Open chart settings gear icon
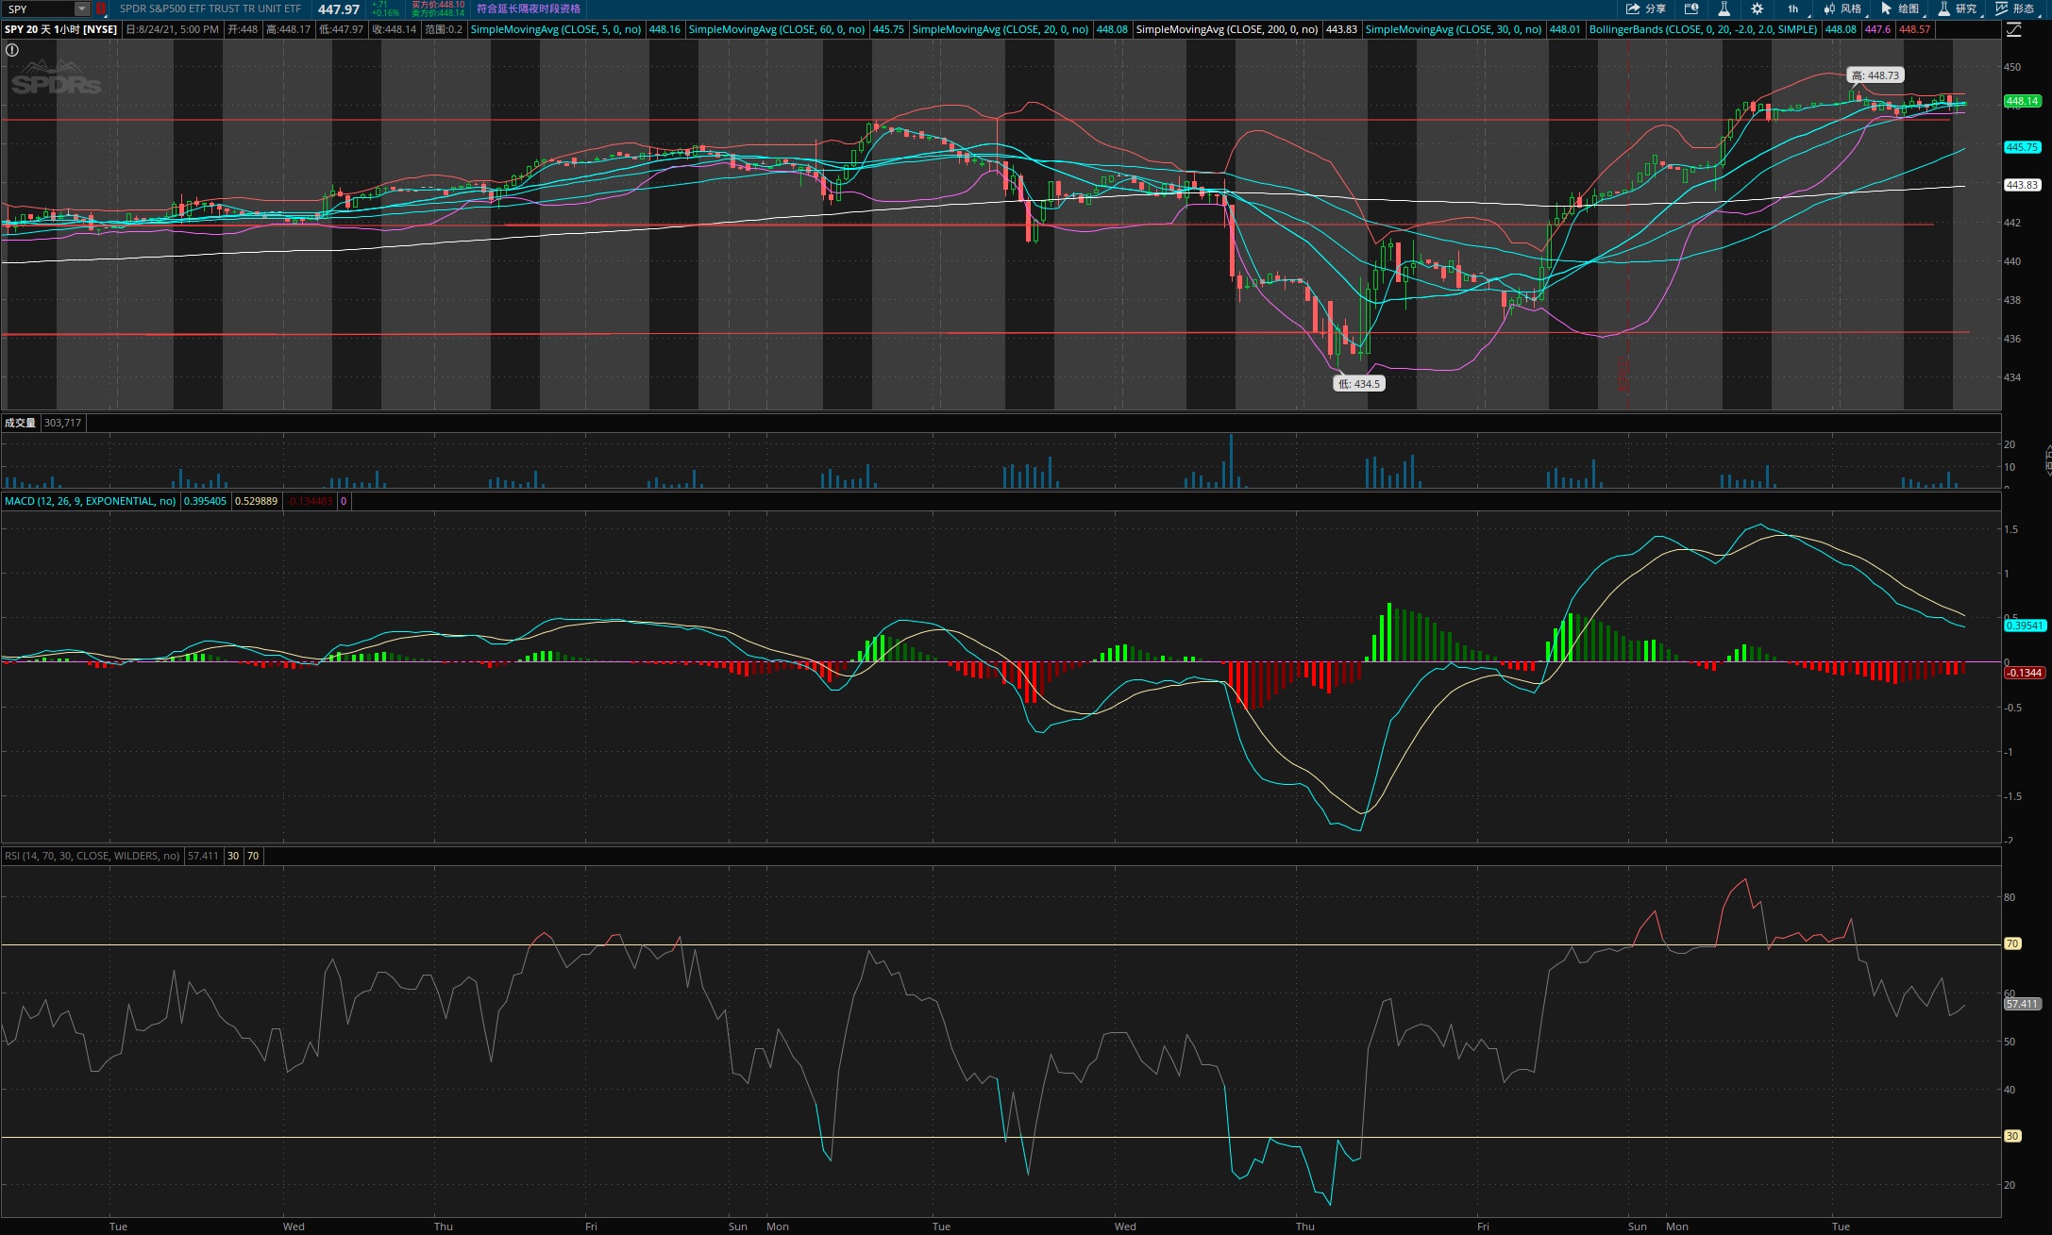Viewport: 2052px width, 1235px height. [1757, 8]
